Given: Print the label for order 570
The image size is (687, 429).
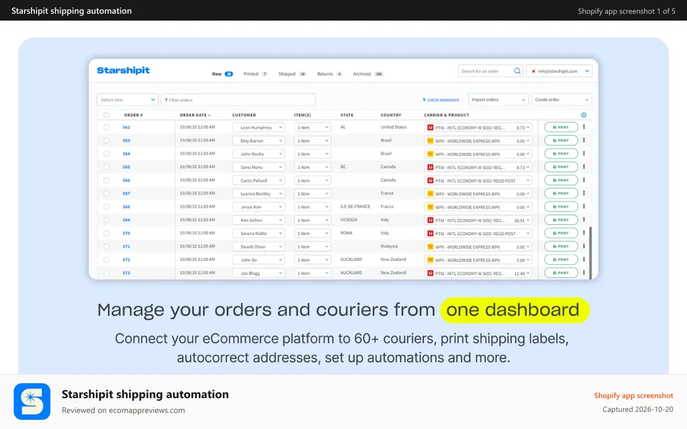Looking at the screenshot, I should point(561,233).
